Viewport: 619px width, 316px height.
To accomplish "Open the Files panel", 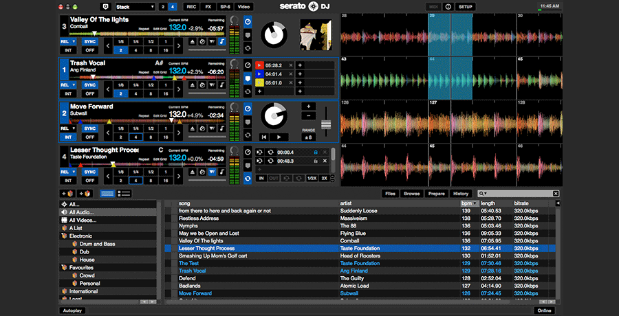I will (x=391, y=194).
